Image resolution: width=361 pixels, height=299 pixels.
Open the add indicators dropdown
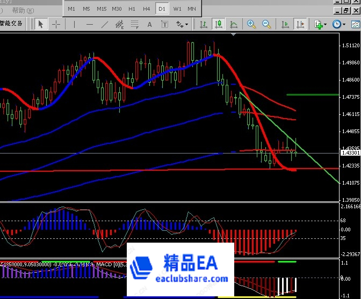pos(320,24)
